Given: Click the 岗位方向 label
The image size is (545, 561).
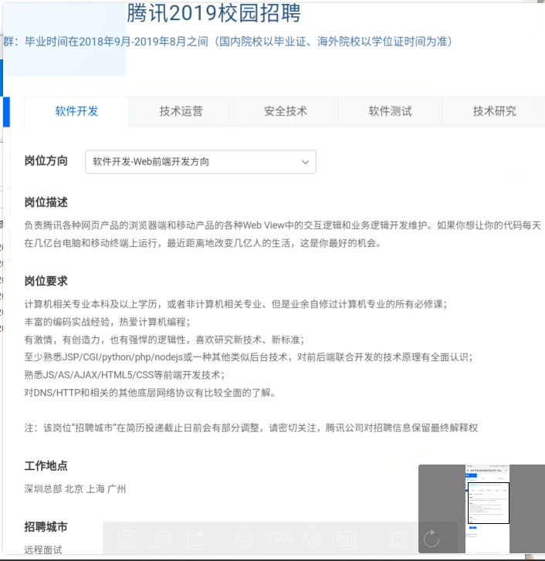Looking at the screenshot, I should 46,161.
